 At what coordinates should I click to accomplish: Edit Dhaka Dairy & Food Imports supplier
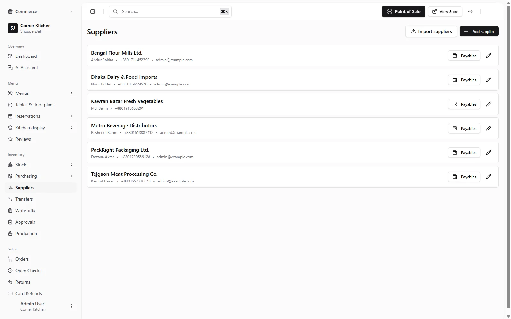click(x=489, y=80)
